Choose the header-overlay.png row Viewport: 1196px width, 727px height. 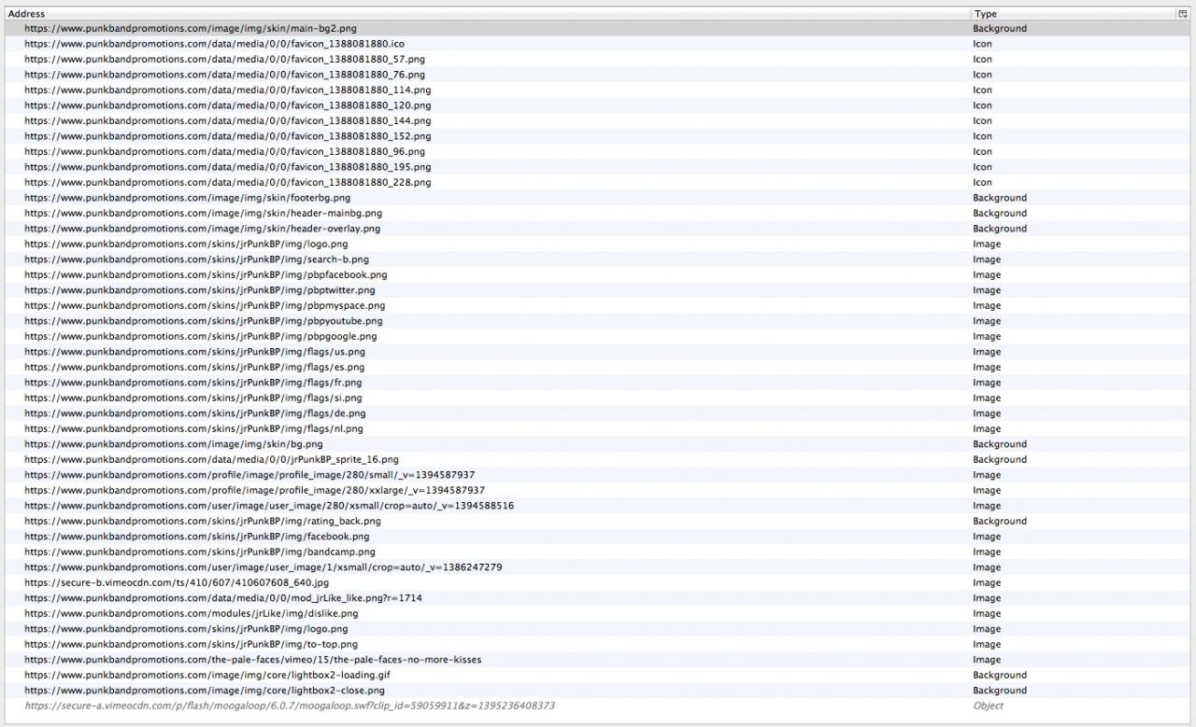(x=598, y=229)
